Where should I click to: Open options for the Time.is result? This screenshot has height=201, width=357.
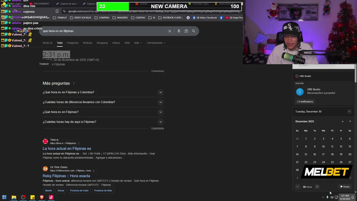[x=79, y=143]
